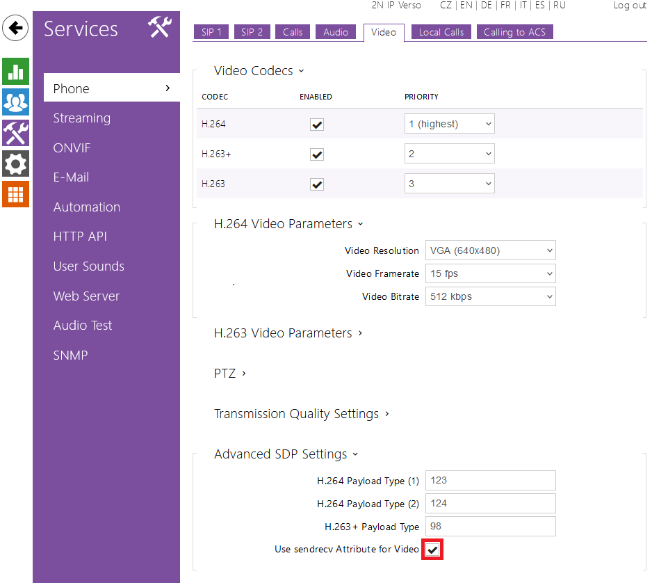Toggle Use sendrecv Attribute for Video
Viewport: 652px width, 583px height.
click(433, 550)
